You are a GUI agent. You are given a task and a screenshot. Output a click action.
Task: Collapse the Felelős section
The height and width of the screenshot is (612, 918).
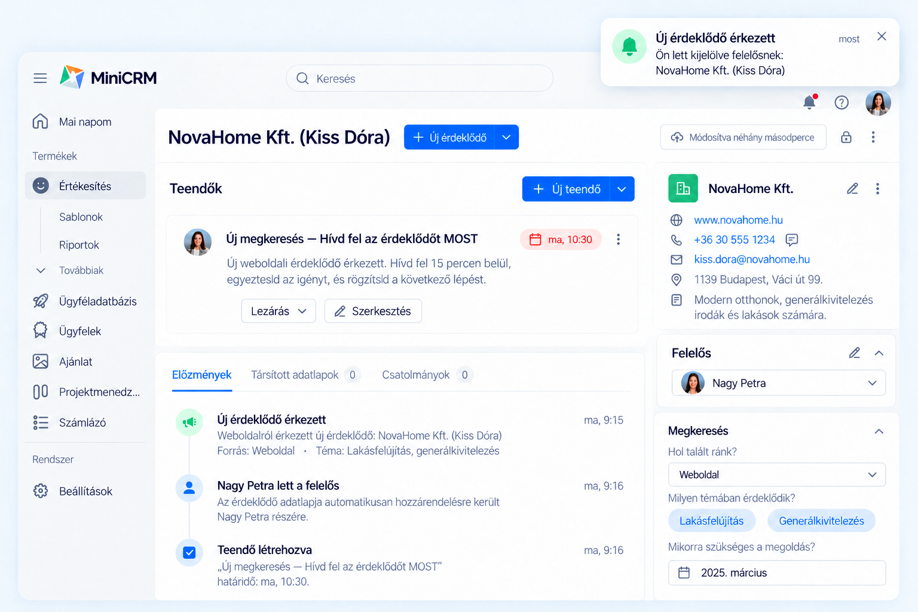click(x=879, y=353)
